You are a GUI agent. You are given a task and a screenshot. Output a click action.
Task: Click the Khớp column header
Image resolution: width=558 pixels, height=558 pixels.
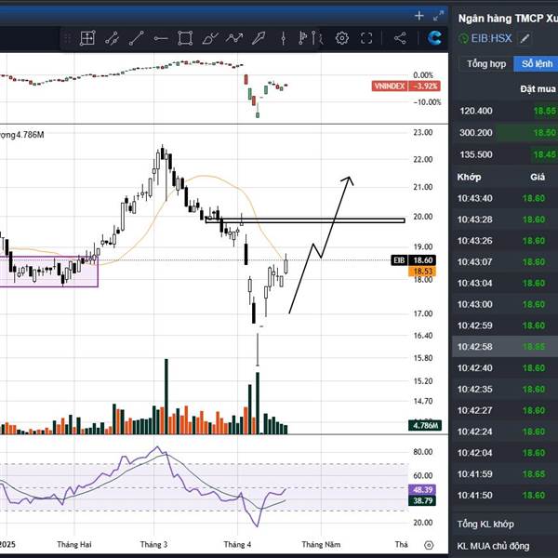click(x=469, y=177)
